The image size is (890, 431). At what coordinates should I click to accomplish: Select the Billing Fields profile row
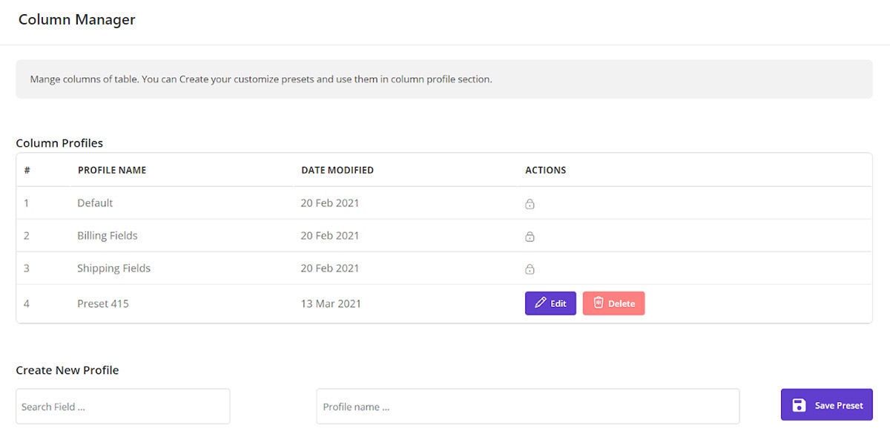(x=108, y=236)
